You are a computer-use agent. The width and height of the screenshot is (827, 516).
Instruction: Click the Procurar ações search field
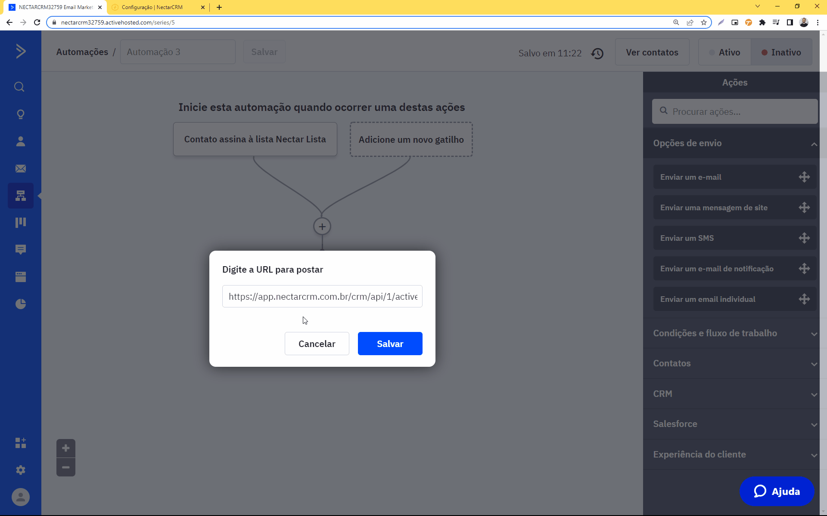pyautogui.click(x=735, y=112)
